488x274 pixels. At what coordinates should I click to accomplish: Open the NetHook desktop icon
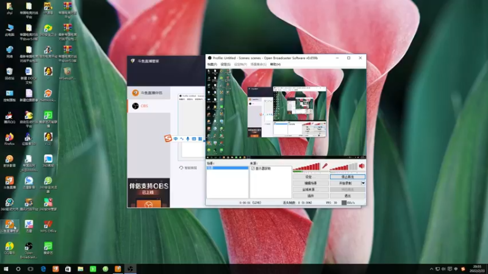pos(48,96)
